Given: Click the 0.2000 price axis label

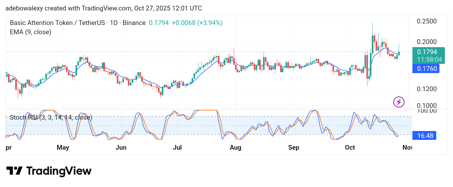Looking at the screenshot, I should [x=427, y=42].
